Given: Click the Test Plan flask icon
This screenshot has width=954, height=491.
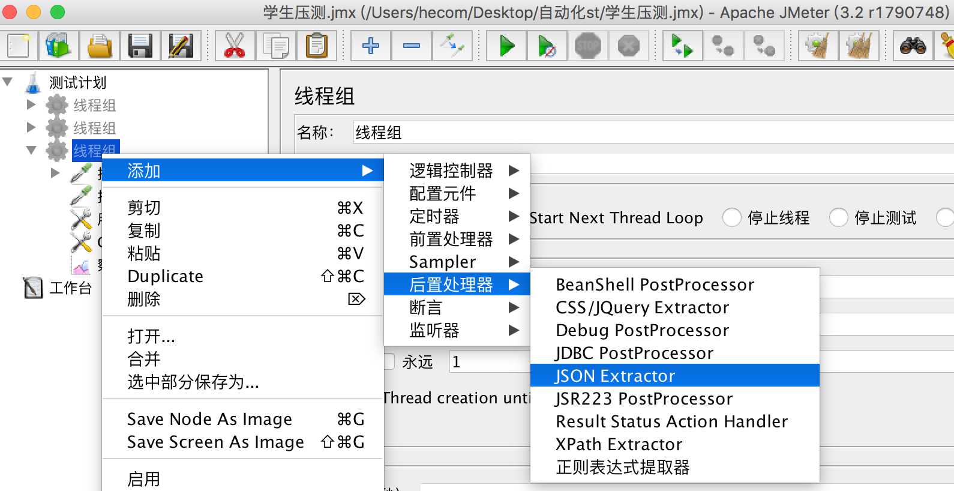Looking at the screenshot, I should pos(33,82).
